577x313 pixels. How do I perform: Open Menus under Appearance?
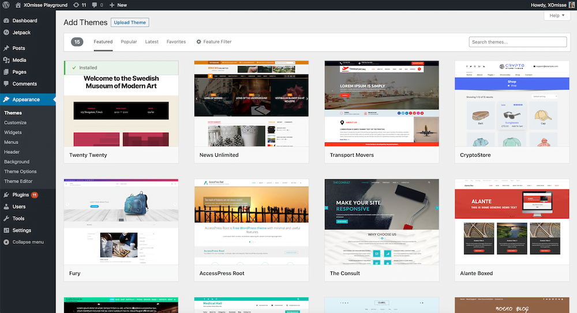[x=11, y=142]
